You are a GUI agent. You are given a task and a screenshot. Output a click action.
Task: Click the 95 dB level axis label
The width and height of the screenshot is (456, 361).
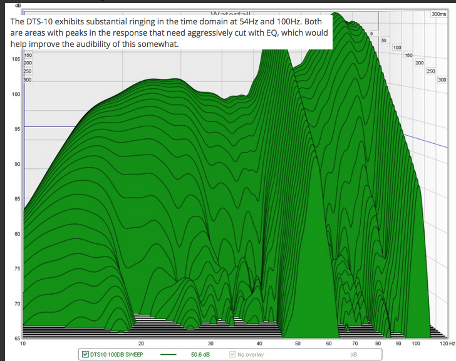[x=17, y=129]
